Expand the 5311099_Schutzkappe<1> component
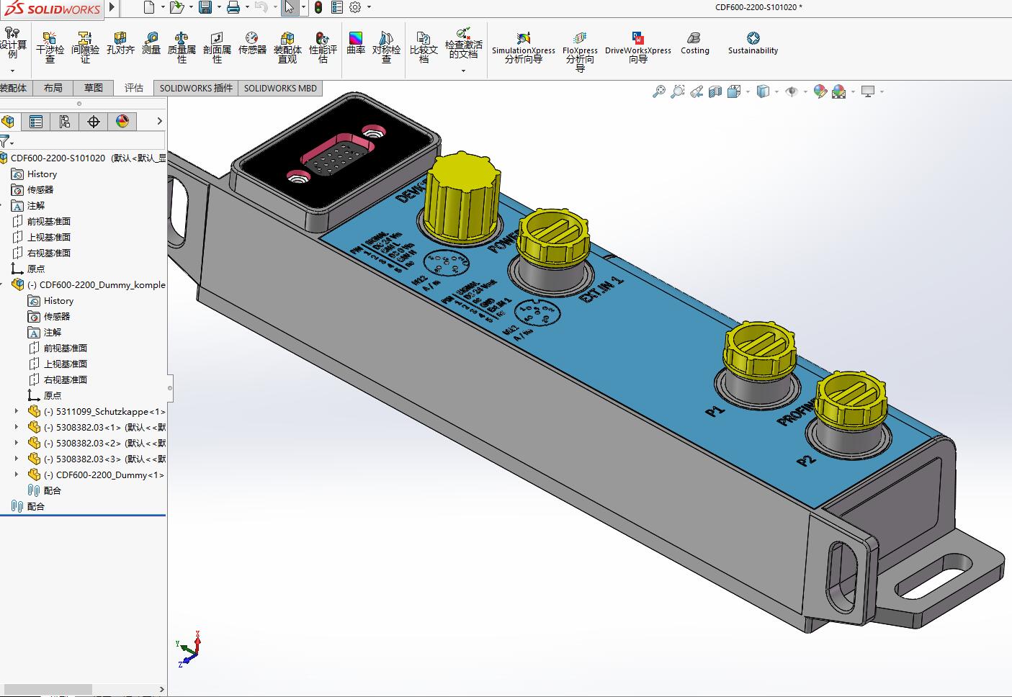This screenshot has height=697, width=1012. 17,411
